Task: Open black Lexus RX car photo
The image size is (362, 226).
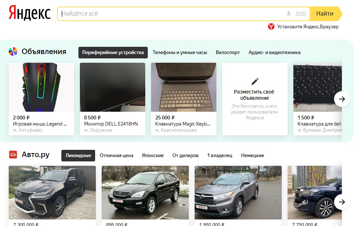Action: coord(145,193)
